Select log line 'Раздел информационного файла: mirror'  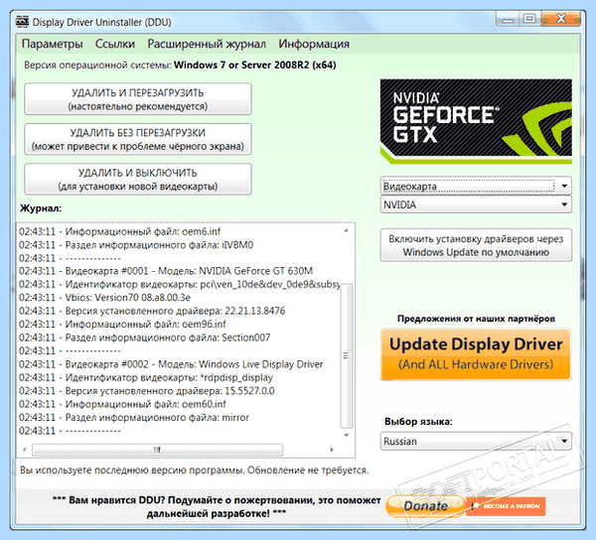(x=134, y=417)
